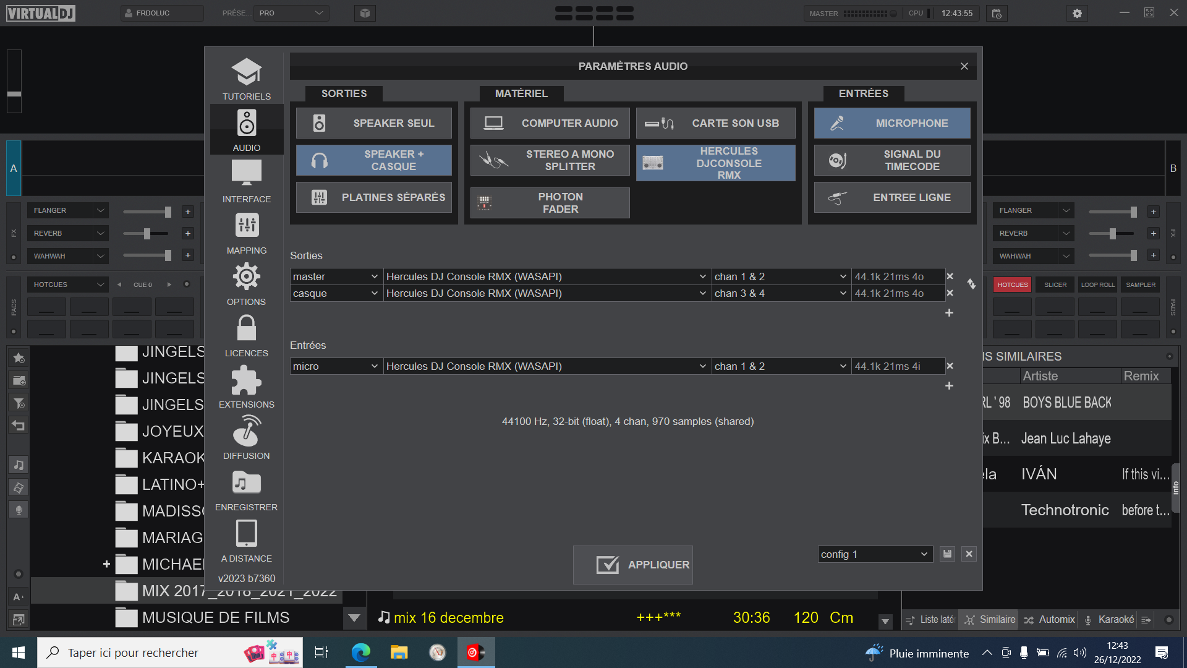The image size is (1187, 668).
Task: Open the MUSIQUE DE FILMS folder
Action: click(x=216, y=617)
